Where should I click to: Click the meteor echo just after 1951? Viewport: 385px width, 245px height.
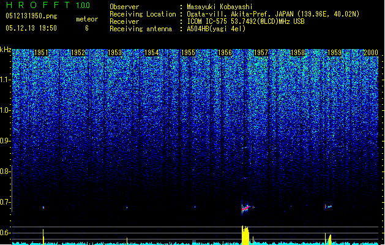(x=43, y=208)
